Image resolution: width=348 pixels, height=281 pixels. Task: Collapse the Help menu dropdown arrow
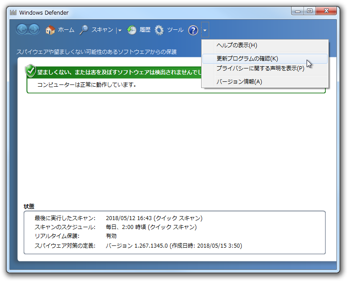(205, 30)
